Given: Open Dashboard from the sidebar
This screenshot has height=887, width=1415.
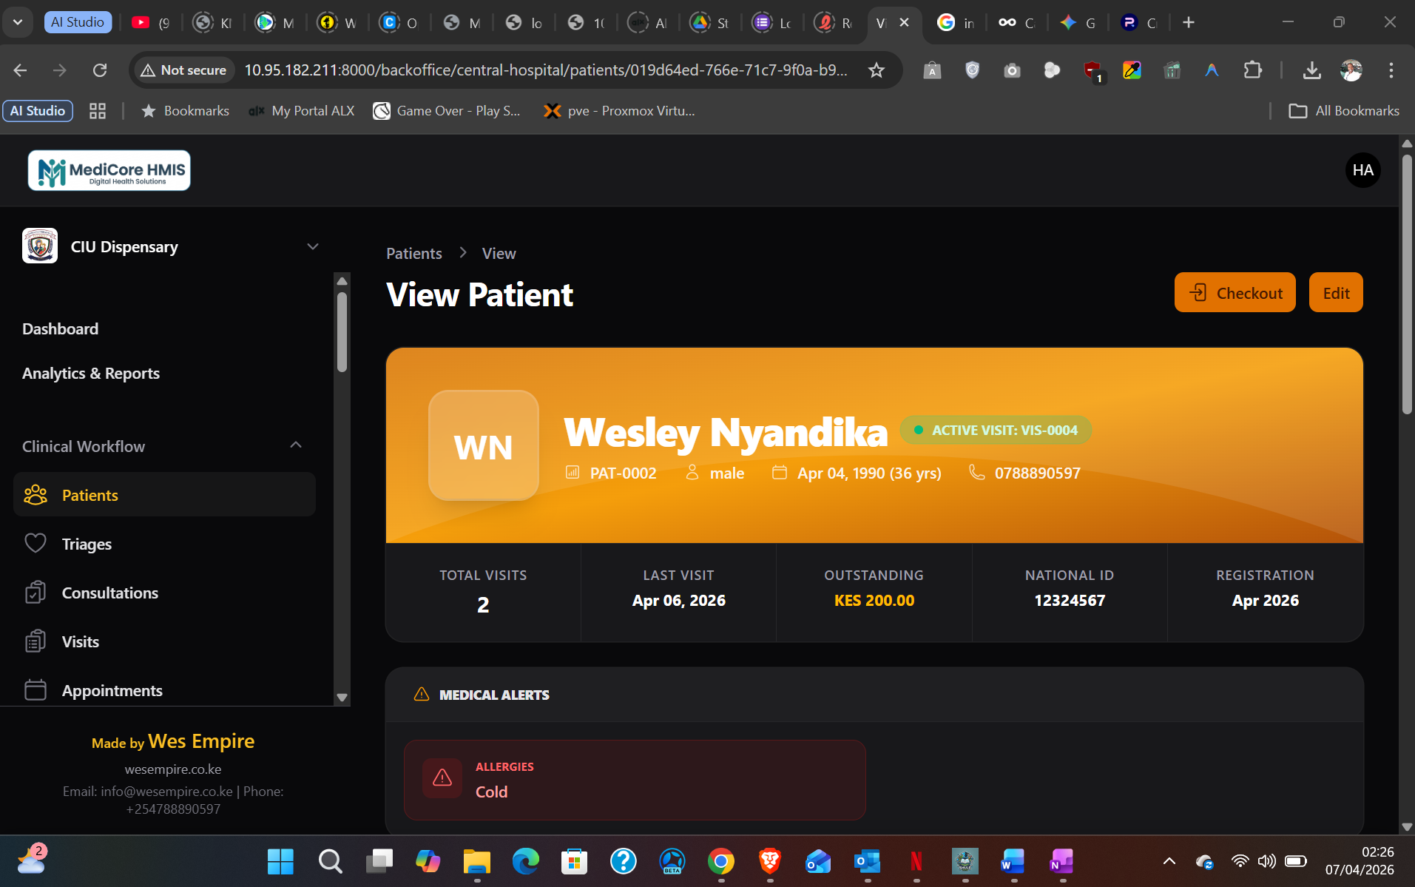Looking at the screenshot, I should pyautogui.click(x=60, y=328).
